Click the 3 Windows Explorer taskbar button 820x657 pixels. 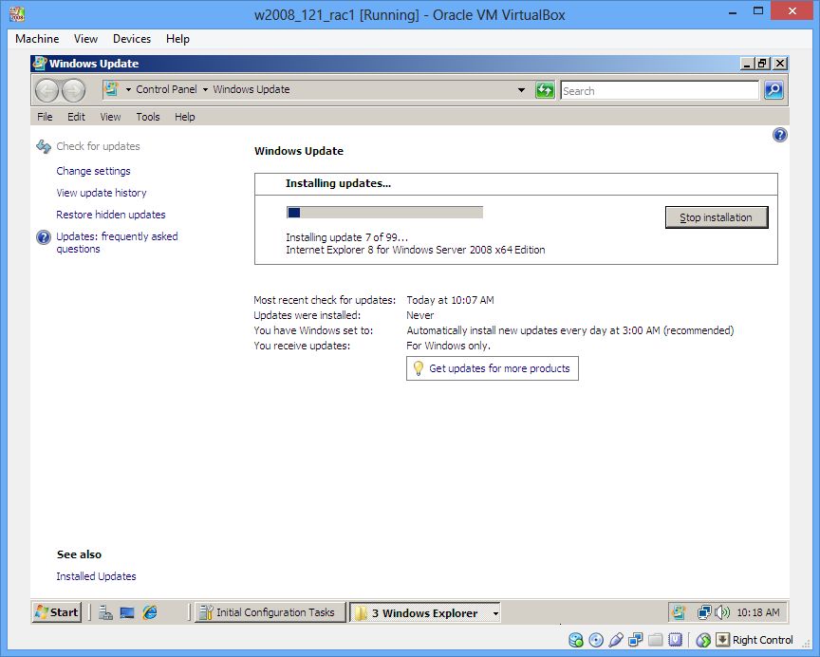(424, 612)
